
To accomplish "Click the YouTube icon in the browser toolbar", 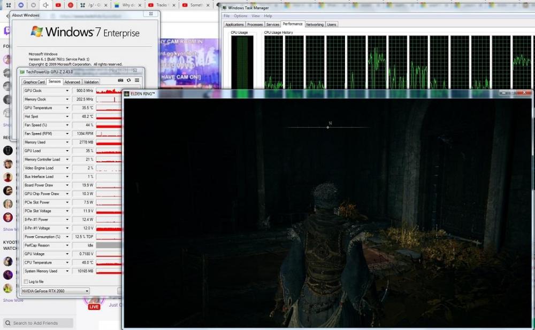I will pyautogui.click(x=58, y=5).
